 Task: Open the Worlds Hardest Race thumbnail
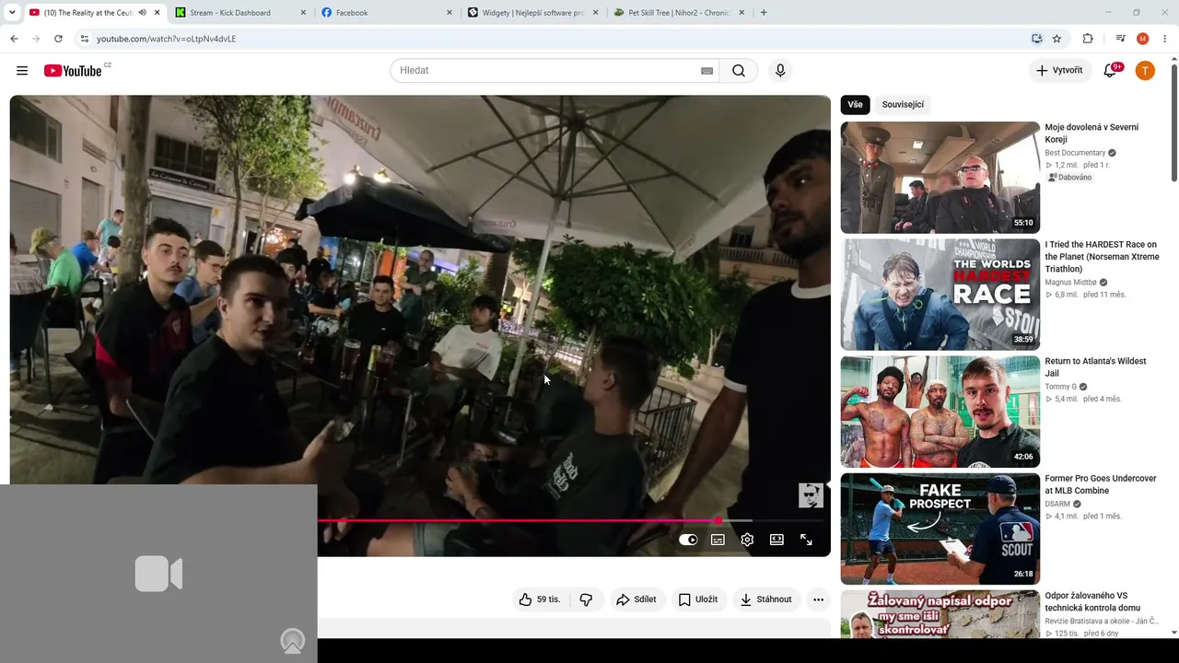[940, 295]
